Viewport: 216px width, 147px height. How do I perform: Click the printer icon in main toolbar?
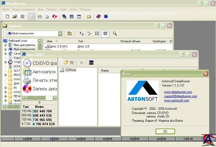47,17
